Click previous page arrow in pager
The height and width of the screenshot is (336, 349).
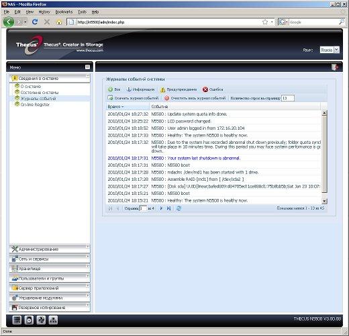117,208
